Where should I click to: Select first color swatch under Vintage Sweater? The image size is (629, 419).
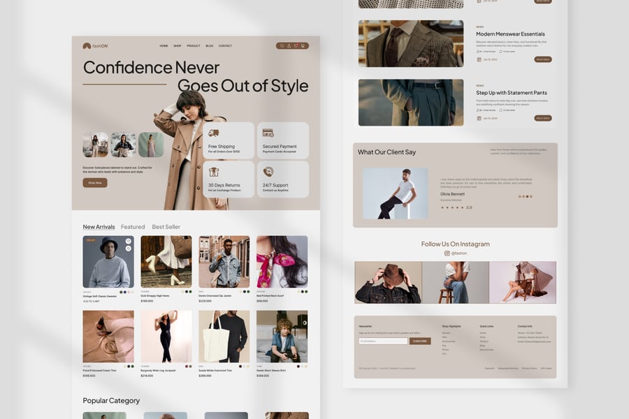click(121, 292)
